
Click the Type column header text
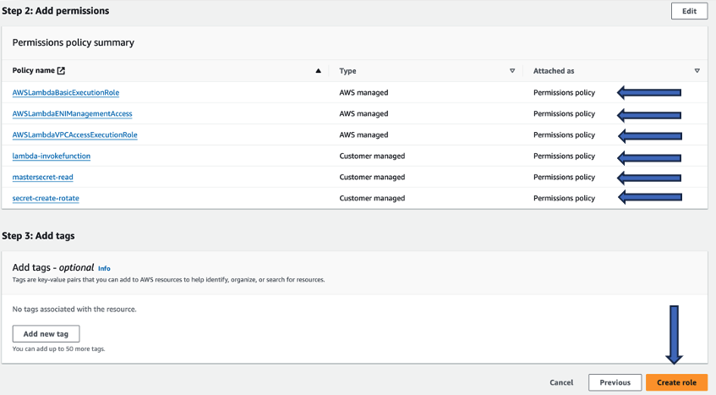tap(347, 71)
